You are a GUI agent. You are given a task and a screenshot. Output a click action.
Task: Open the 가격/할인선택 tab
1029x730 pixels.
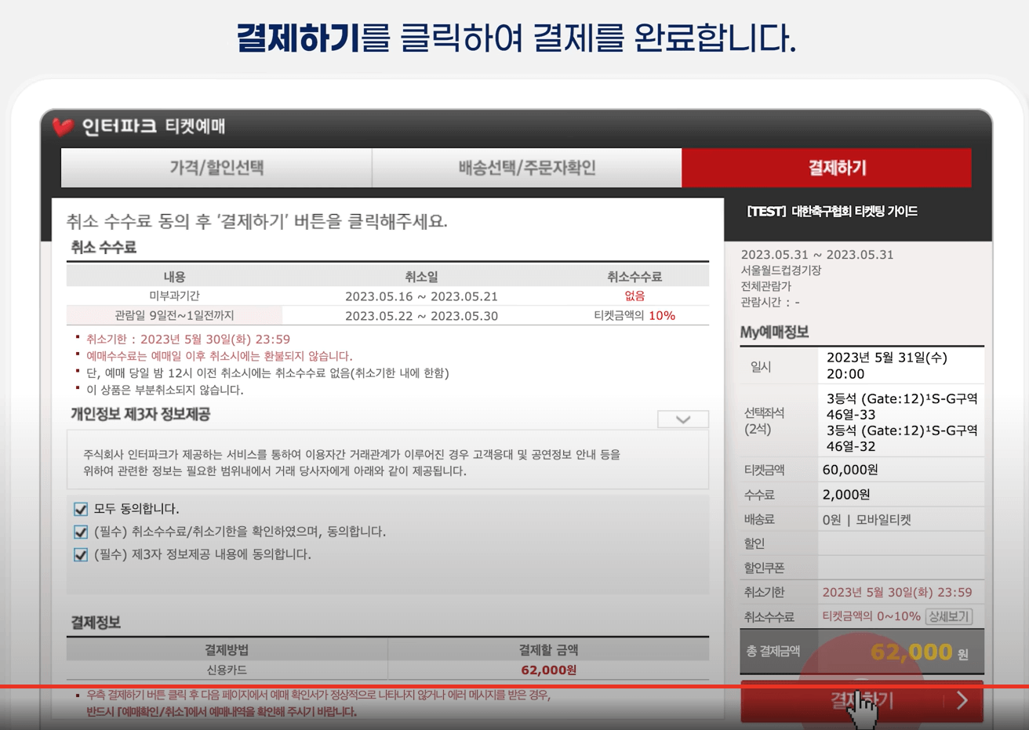point(216,168)
